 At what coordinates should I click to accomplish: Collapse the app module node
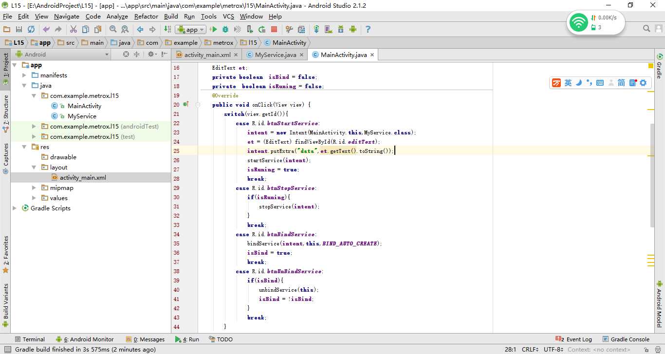pos(15,65)
